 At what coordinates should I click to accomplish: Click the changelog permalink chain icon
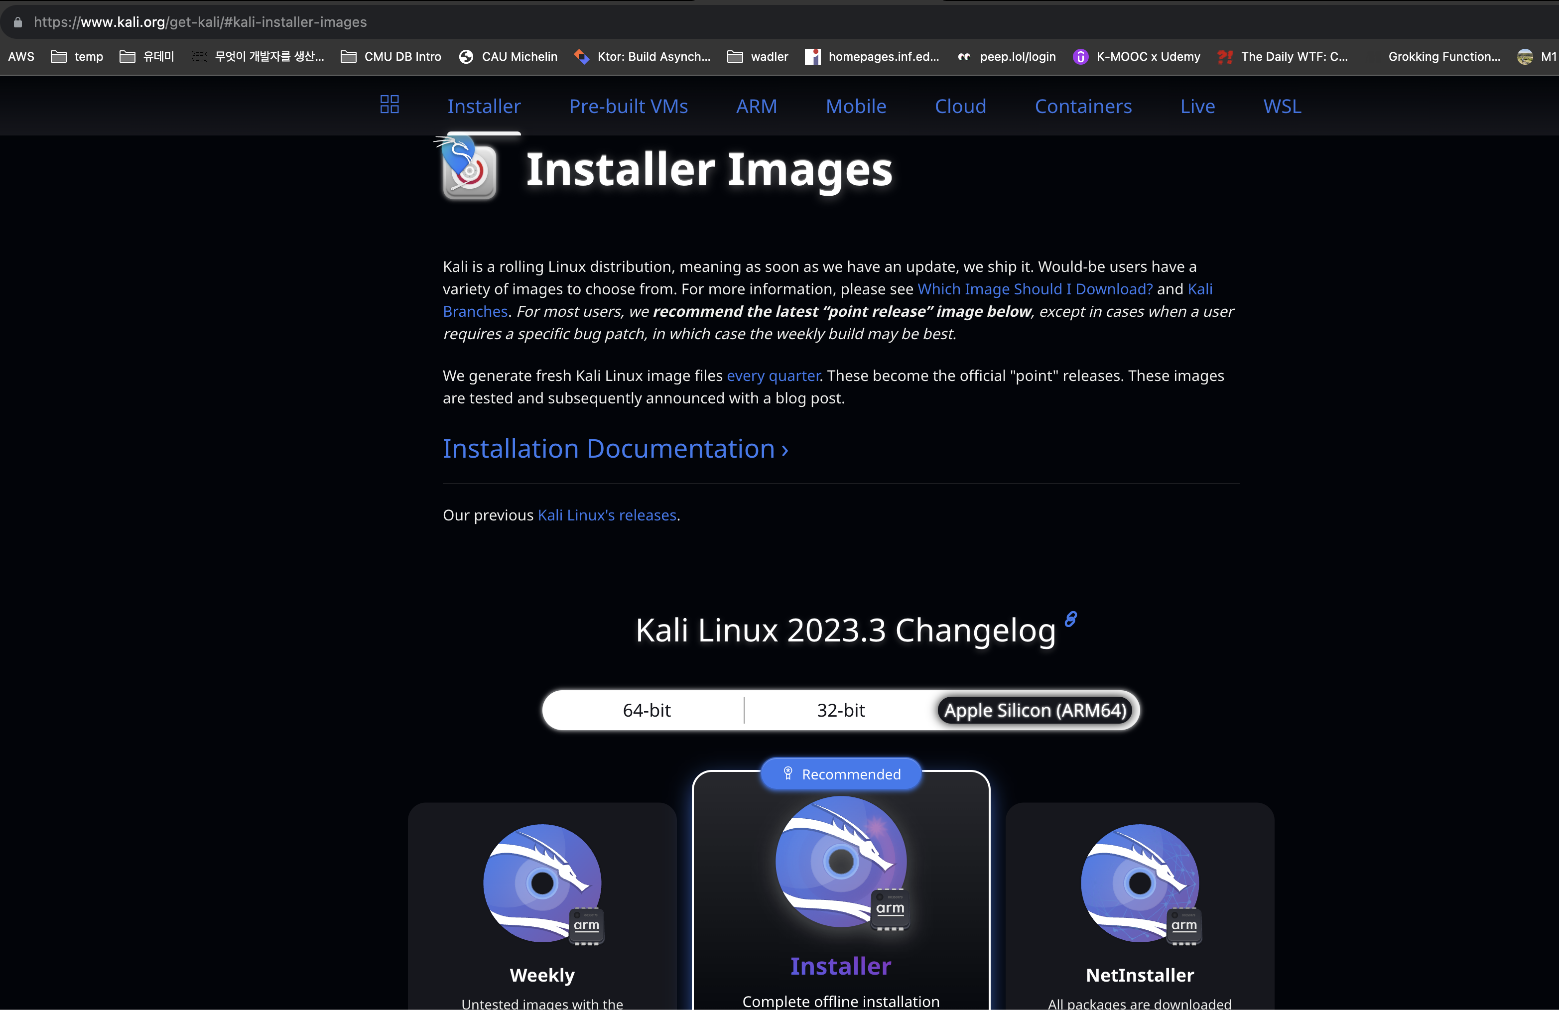click(1070, 619)
